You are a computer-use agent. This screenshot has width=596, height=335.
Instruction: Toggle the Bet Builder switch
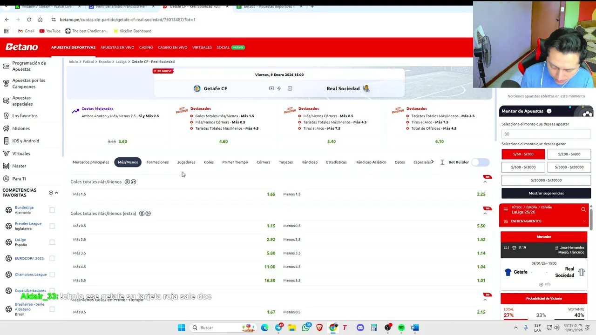(480, 162)
